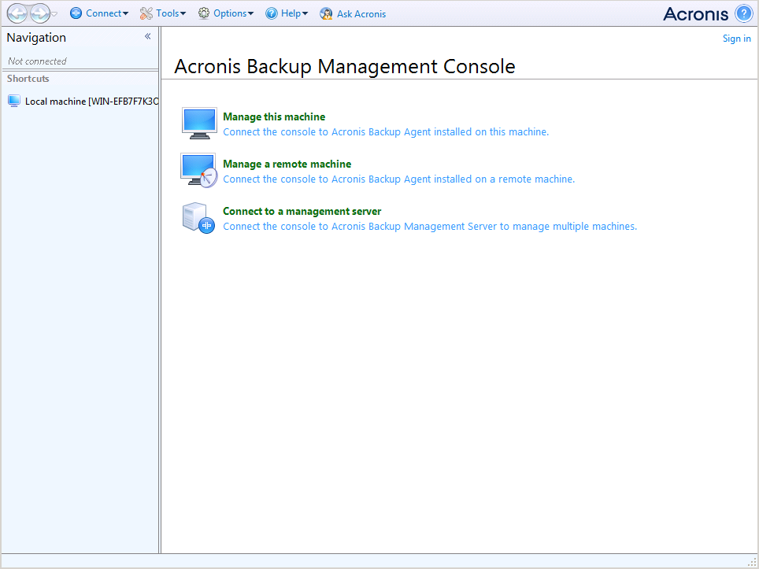Click the back navigation arrow
This screenshot has height=569, width=759.
pos(17,13)
